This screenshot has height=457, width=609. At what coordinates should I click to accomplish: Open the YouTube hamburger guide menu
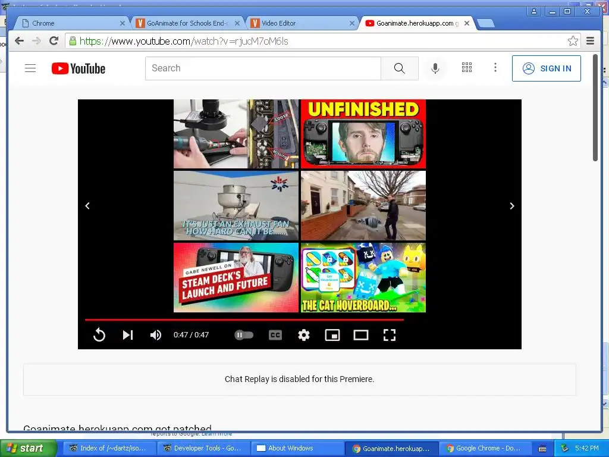tap(30, 68)
